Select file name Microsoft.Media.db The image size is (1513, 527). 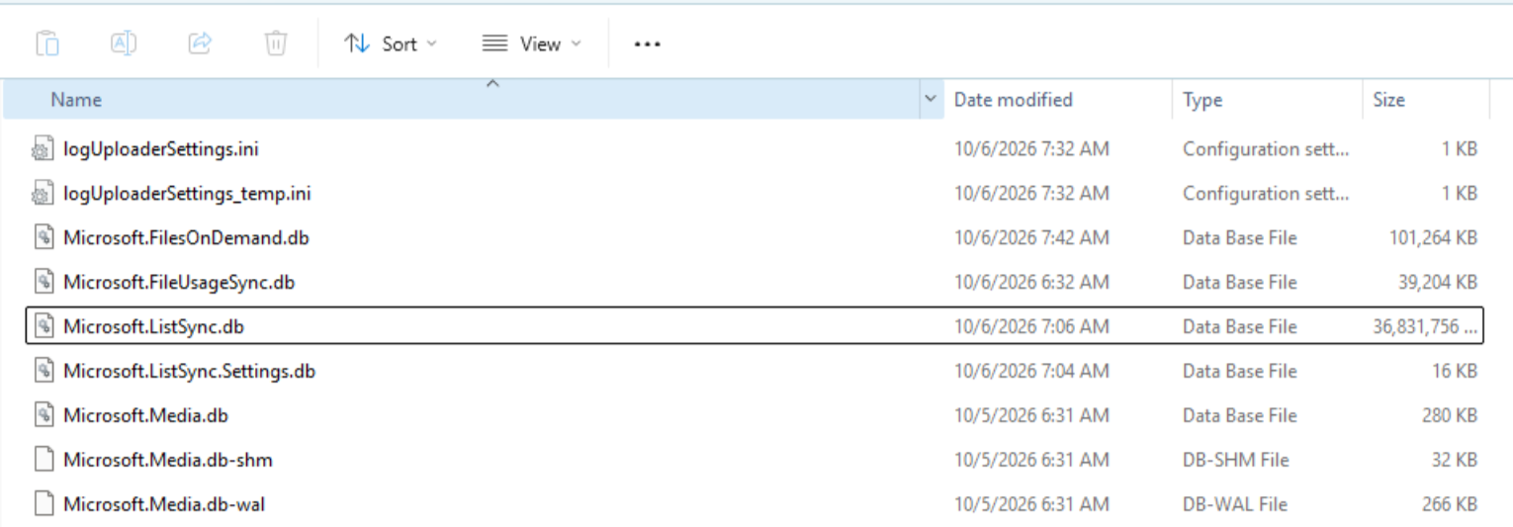pos(145,415)
